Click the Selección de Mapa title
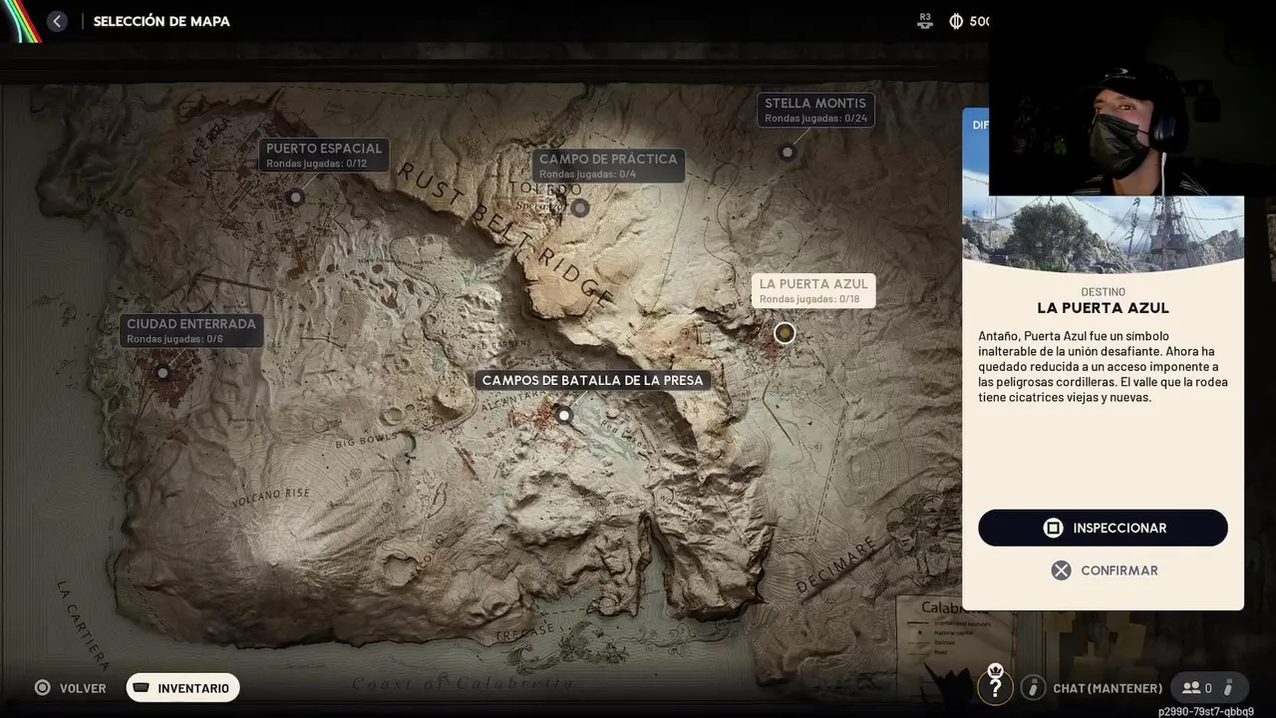This screenshot has width=1276, height=718. 161,21
